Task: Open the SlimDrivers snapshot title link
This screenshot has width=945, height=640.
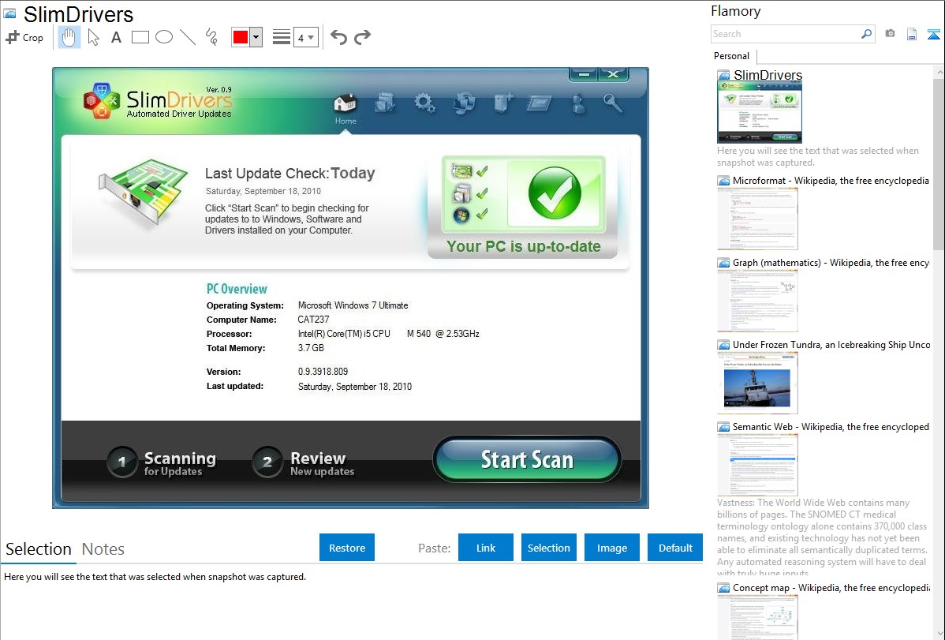Action: click(x=768, y=75)
